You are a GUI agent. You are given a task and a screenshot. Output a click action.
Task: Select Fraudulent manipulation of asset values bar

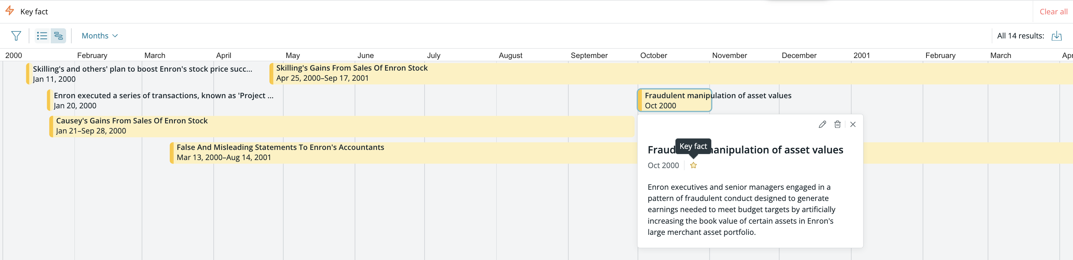tap(674, 100)
